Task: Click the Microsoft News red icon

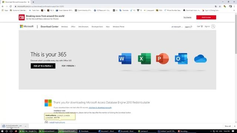Action: click(x=21, y=17)
